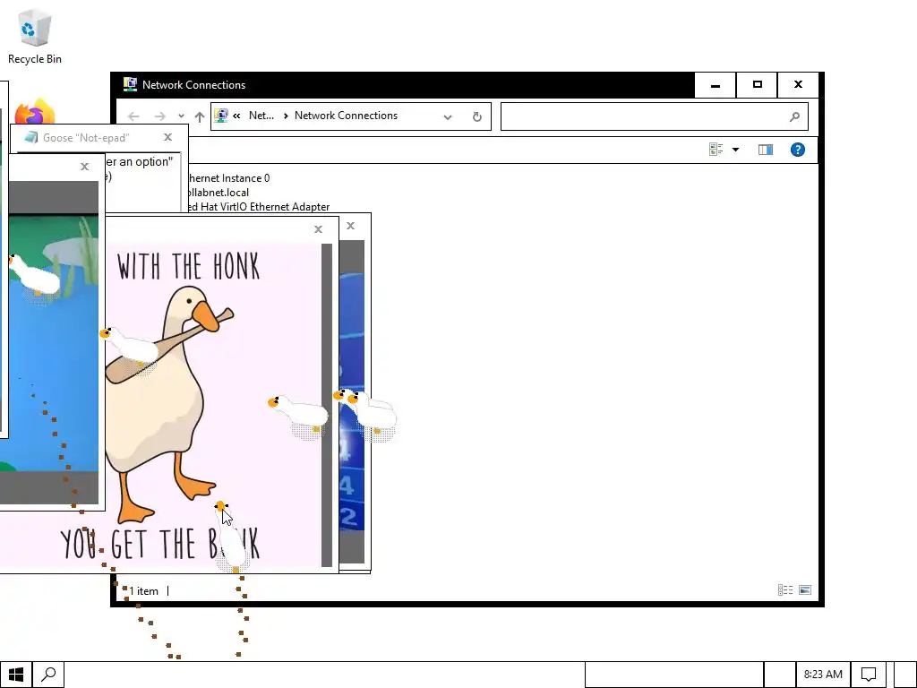
Task: Close the Goose "Not-epad" window
Action: 167,137
